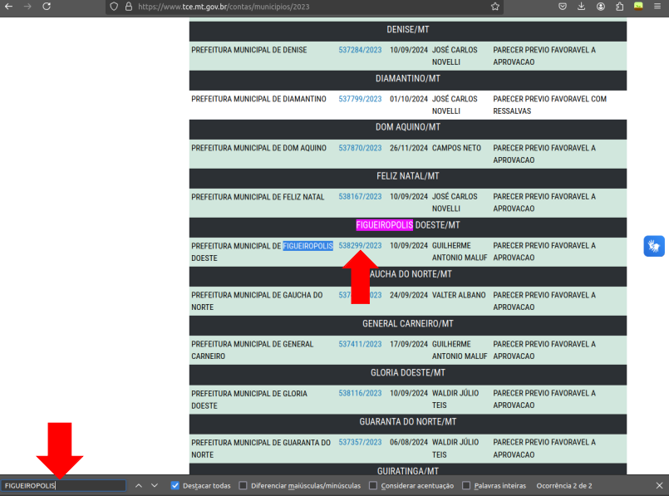Open the VLibras accessibility widget
The height and width of the screenshot is (496, 669).
click(654, 246)
